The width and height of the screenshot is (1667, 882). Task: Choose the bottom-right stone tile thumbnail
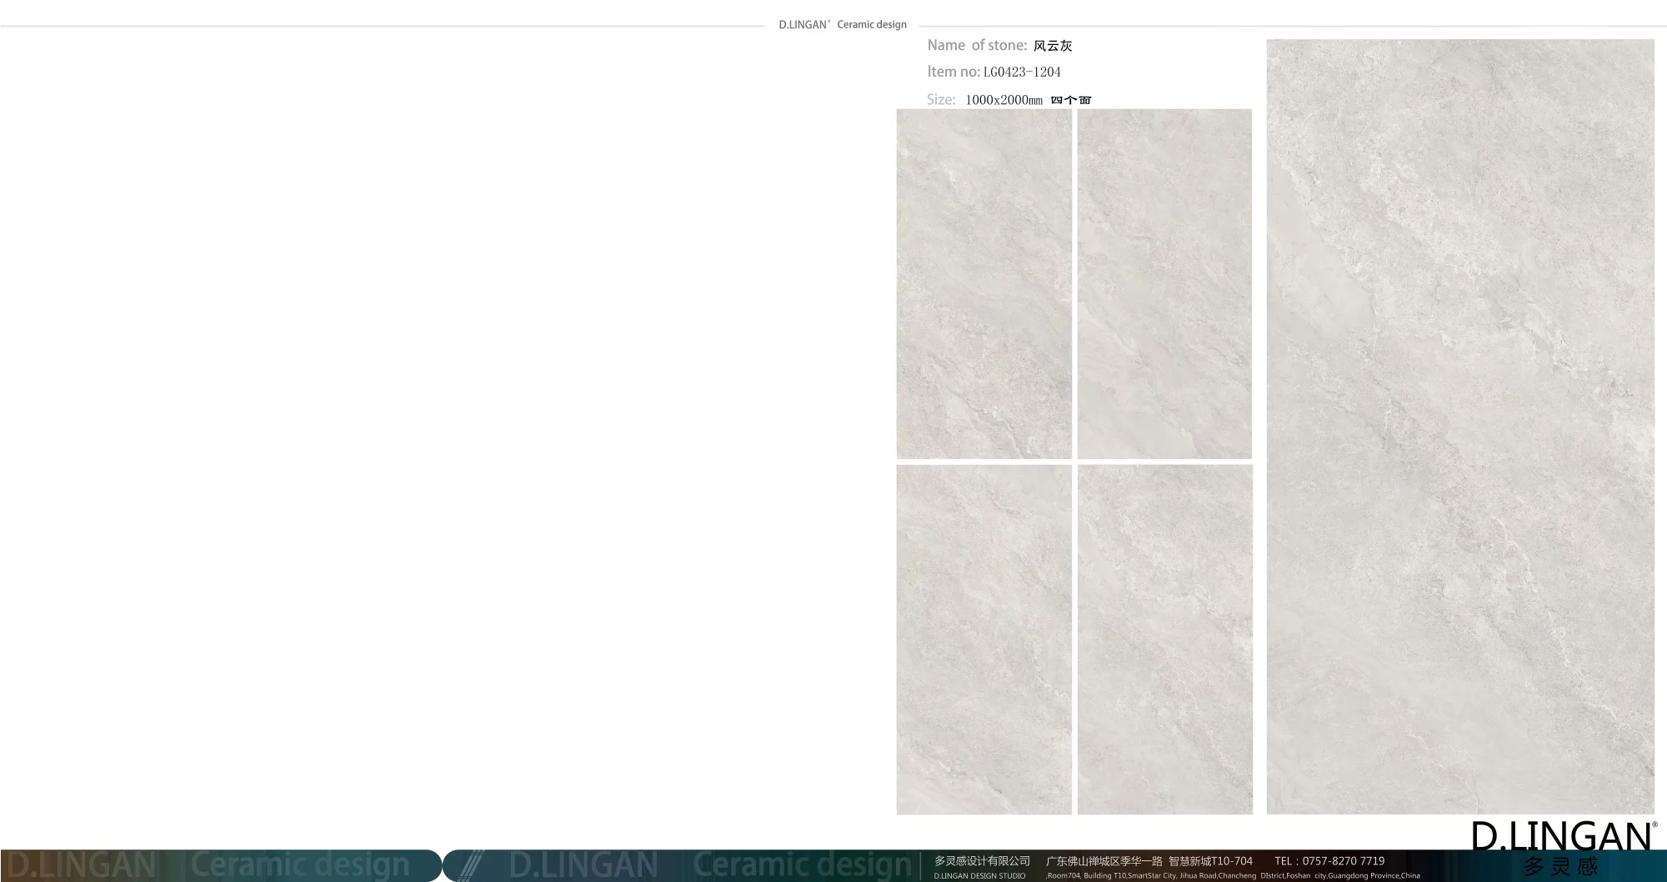[x=1164, y=639]
